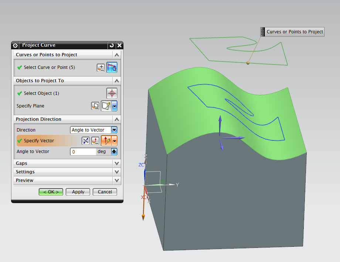Click the yellow selection point on the green curve
Screen dimensions: 340x262
(x=248, y=63)
